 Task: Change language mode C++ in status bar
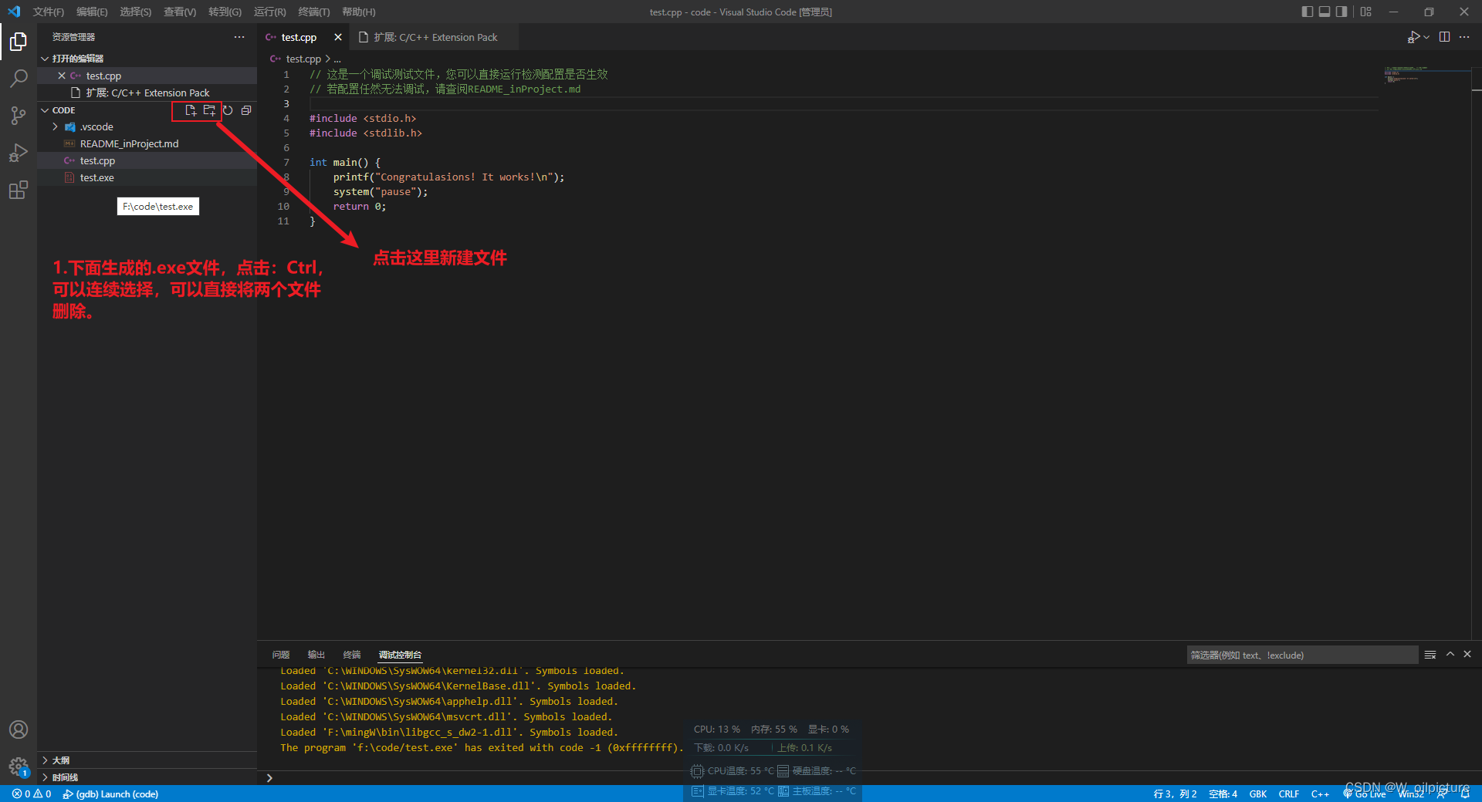tap(1320, 794)
